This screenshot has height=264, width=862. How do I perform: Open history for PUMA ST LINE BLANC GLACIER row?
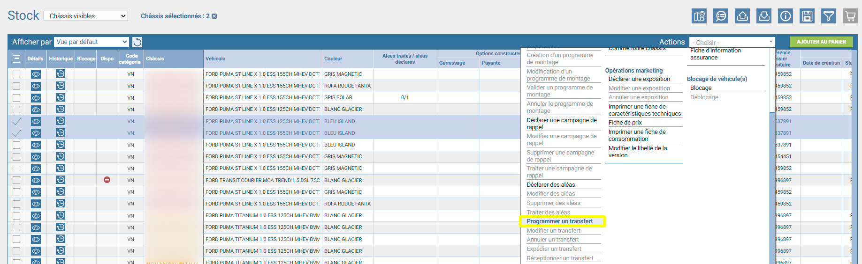tap(61, 109)
